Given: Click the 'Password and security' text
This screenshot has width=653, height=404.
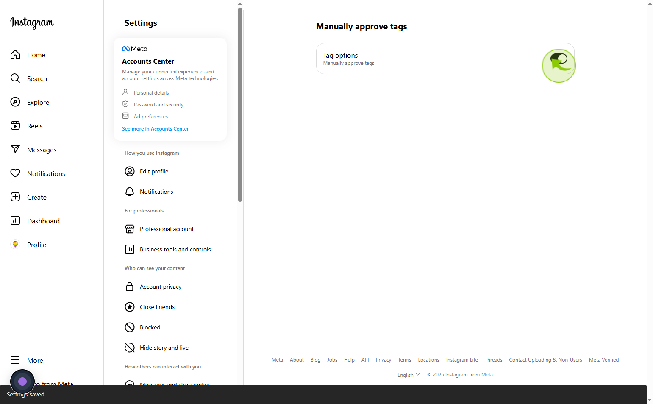Looking at the screenshot, I should pyautogui.click(x=158, y=105).
